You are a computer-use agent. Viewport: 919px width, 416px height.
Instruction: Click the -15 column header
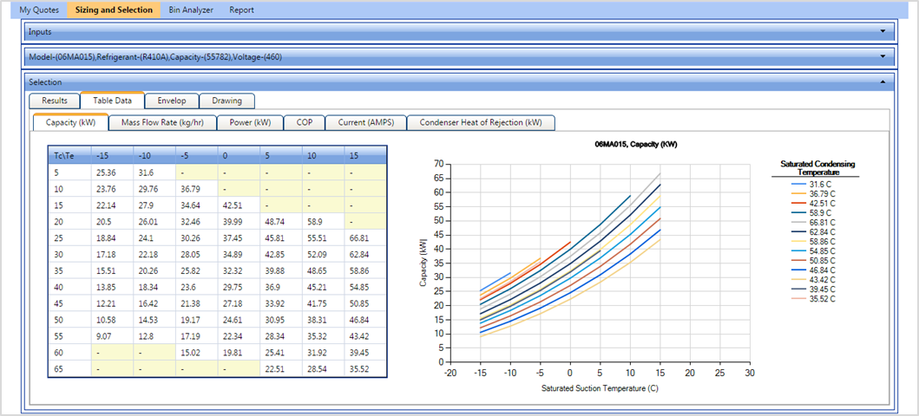click(112, 156)
